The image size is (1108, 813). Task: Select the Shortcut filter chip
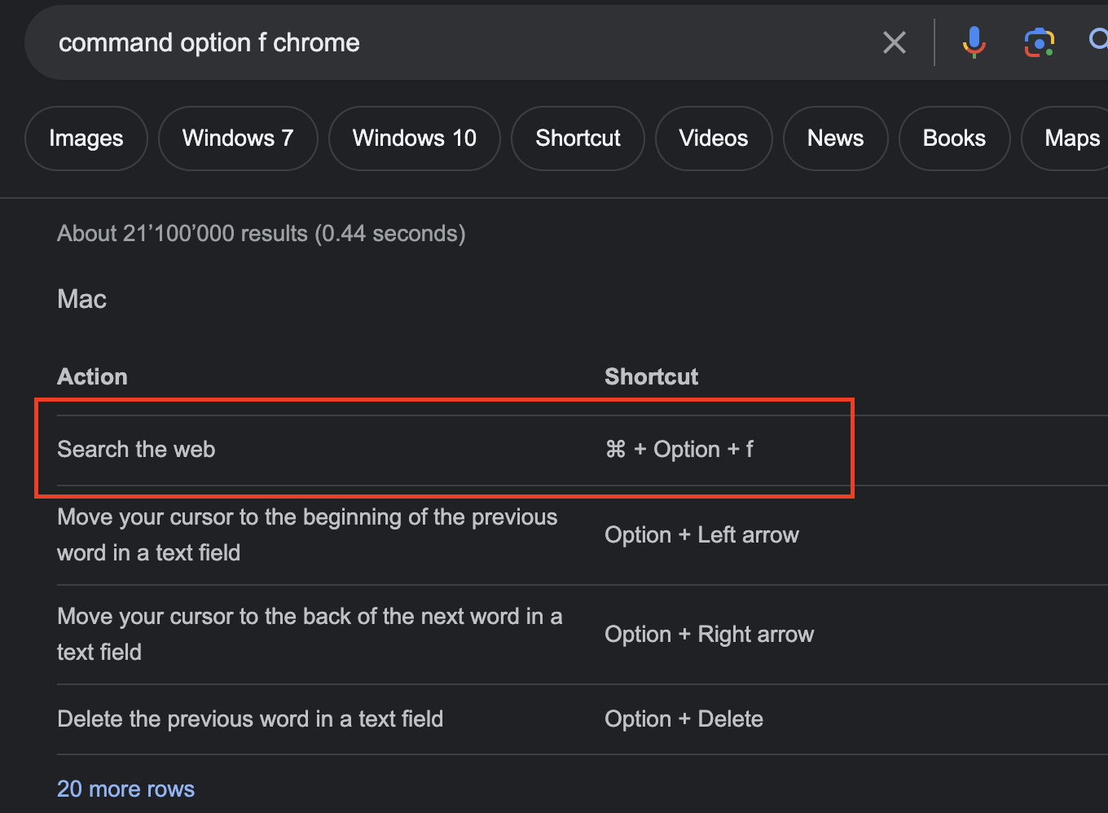coord(578,138)
